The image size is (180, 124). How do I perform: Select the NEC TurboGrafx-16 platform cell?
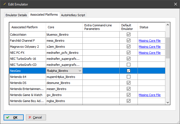tap(28, 59)
